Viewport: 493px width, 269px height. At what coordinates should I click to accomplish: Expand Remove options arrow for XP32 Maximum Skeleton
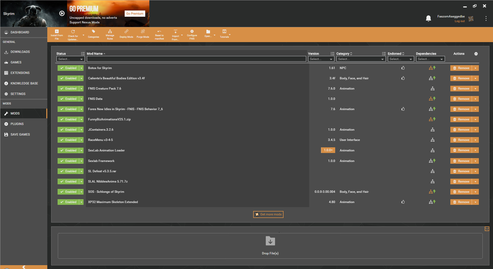476,202
